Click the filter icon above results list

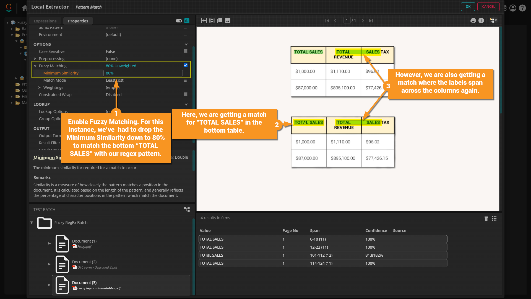click(x=486, y=218)
